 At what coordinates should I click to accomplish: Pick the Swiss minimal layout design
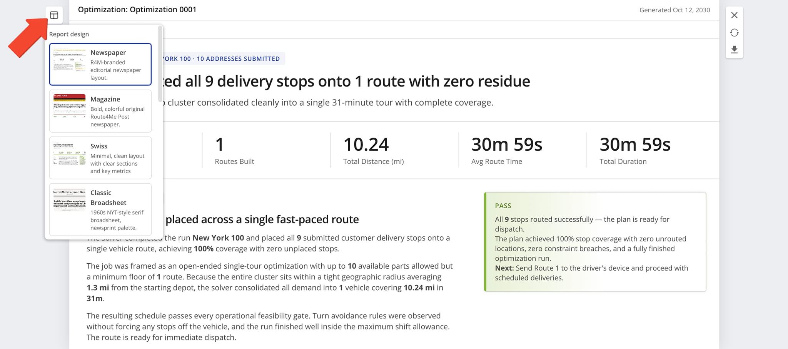tap(100, 158)
